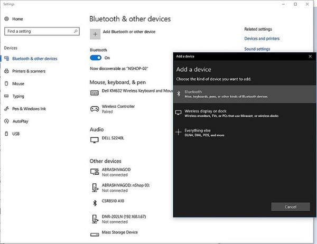The height and width of the screenshot is (244, 317).
Task: Click the Mouse sidebar icon
Action: tap(6, 83)
